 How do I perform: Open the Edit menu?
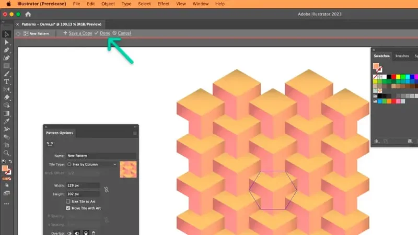pyautogui.click(x=90, y=4)
